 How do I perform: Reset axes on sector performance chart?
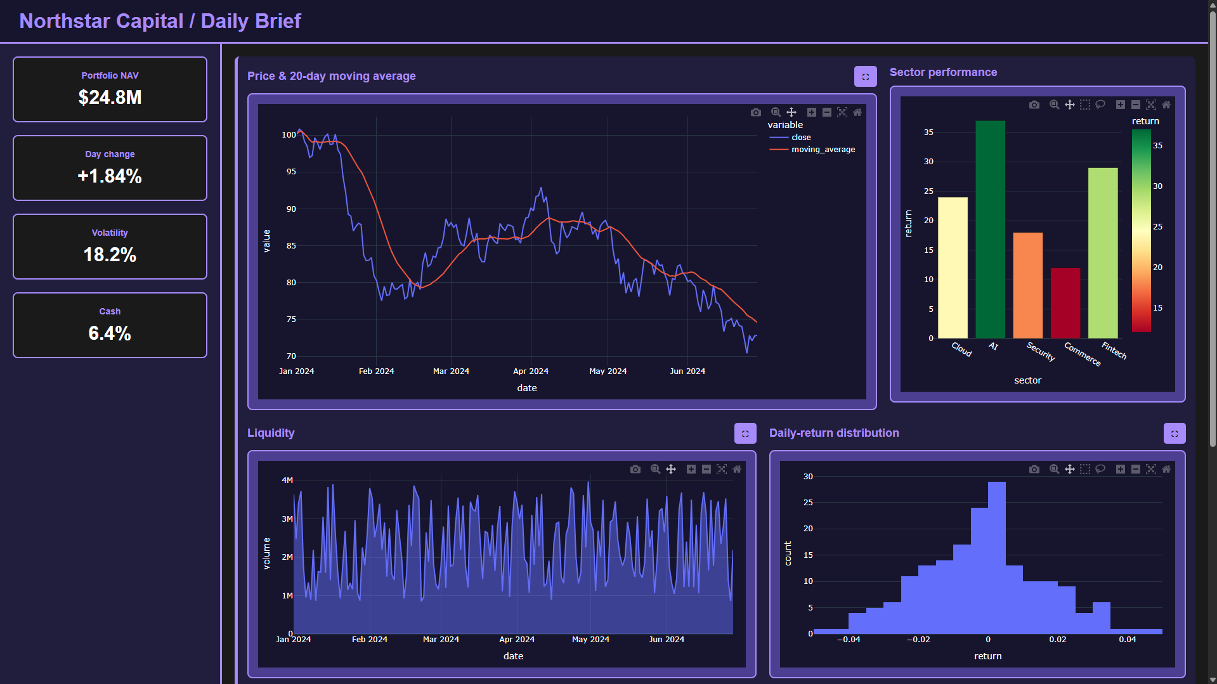point(1166,105)
